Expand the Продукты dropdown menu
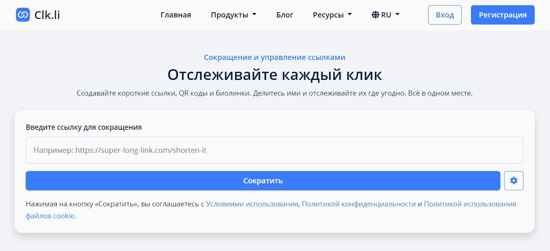Viewport: 550px width, 251px height. tap(229, 15)
